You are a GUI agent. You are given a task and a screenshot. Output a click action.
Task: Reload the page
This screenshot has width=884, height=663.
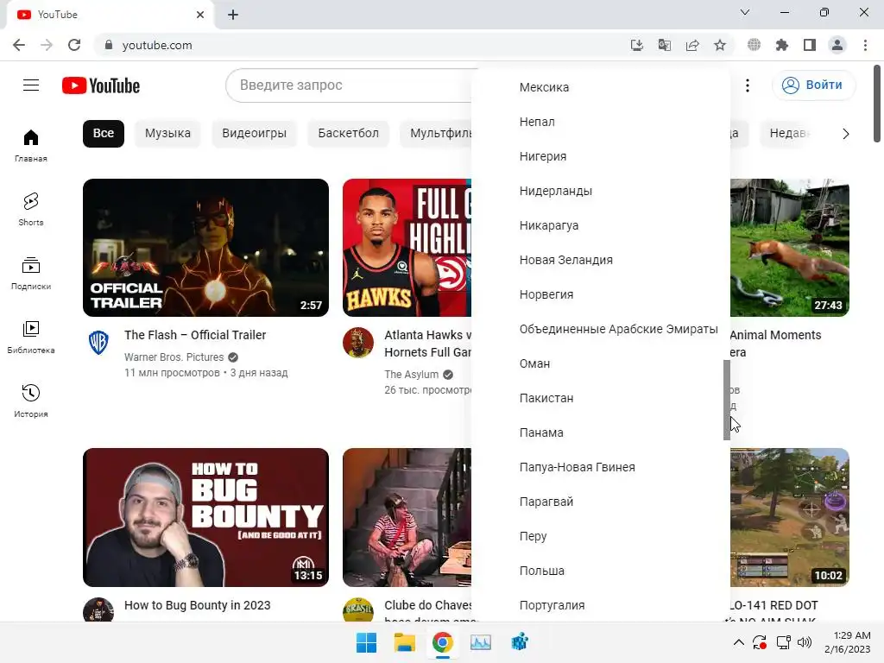pyautogui.click(x=74, y=45)
